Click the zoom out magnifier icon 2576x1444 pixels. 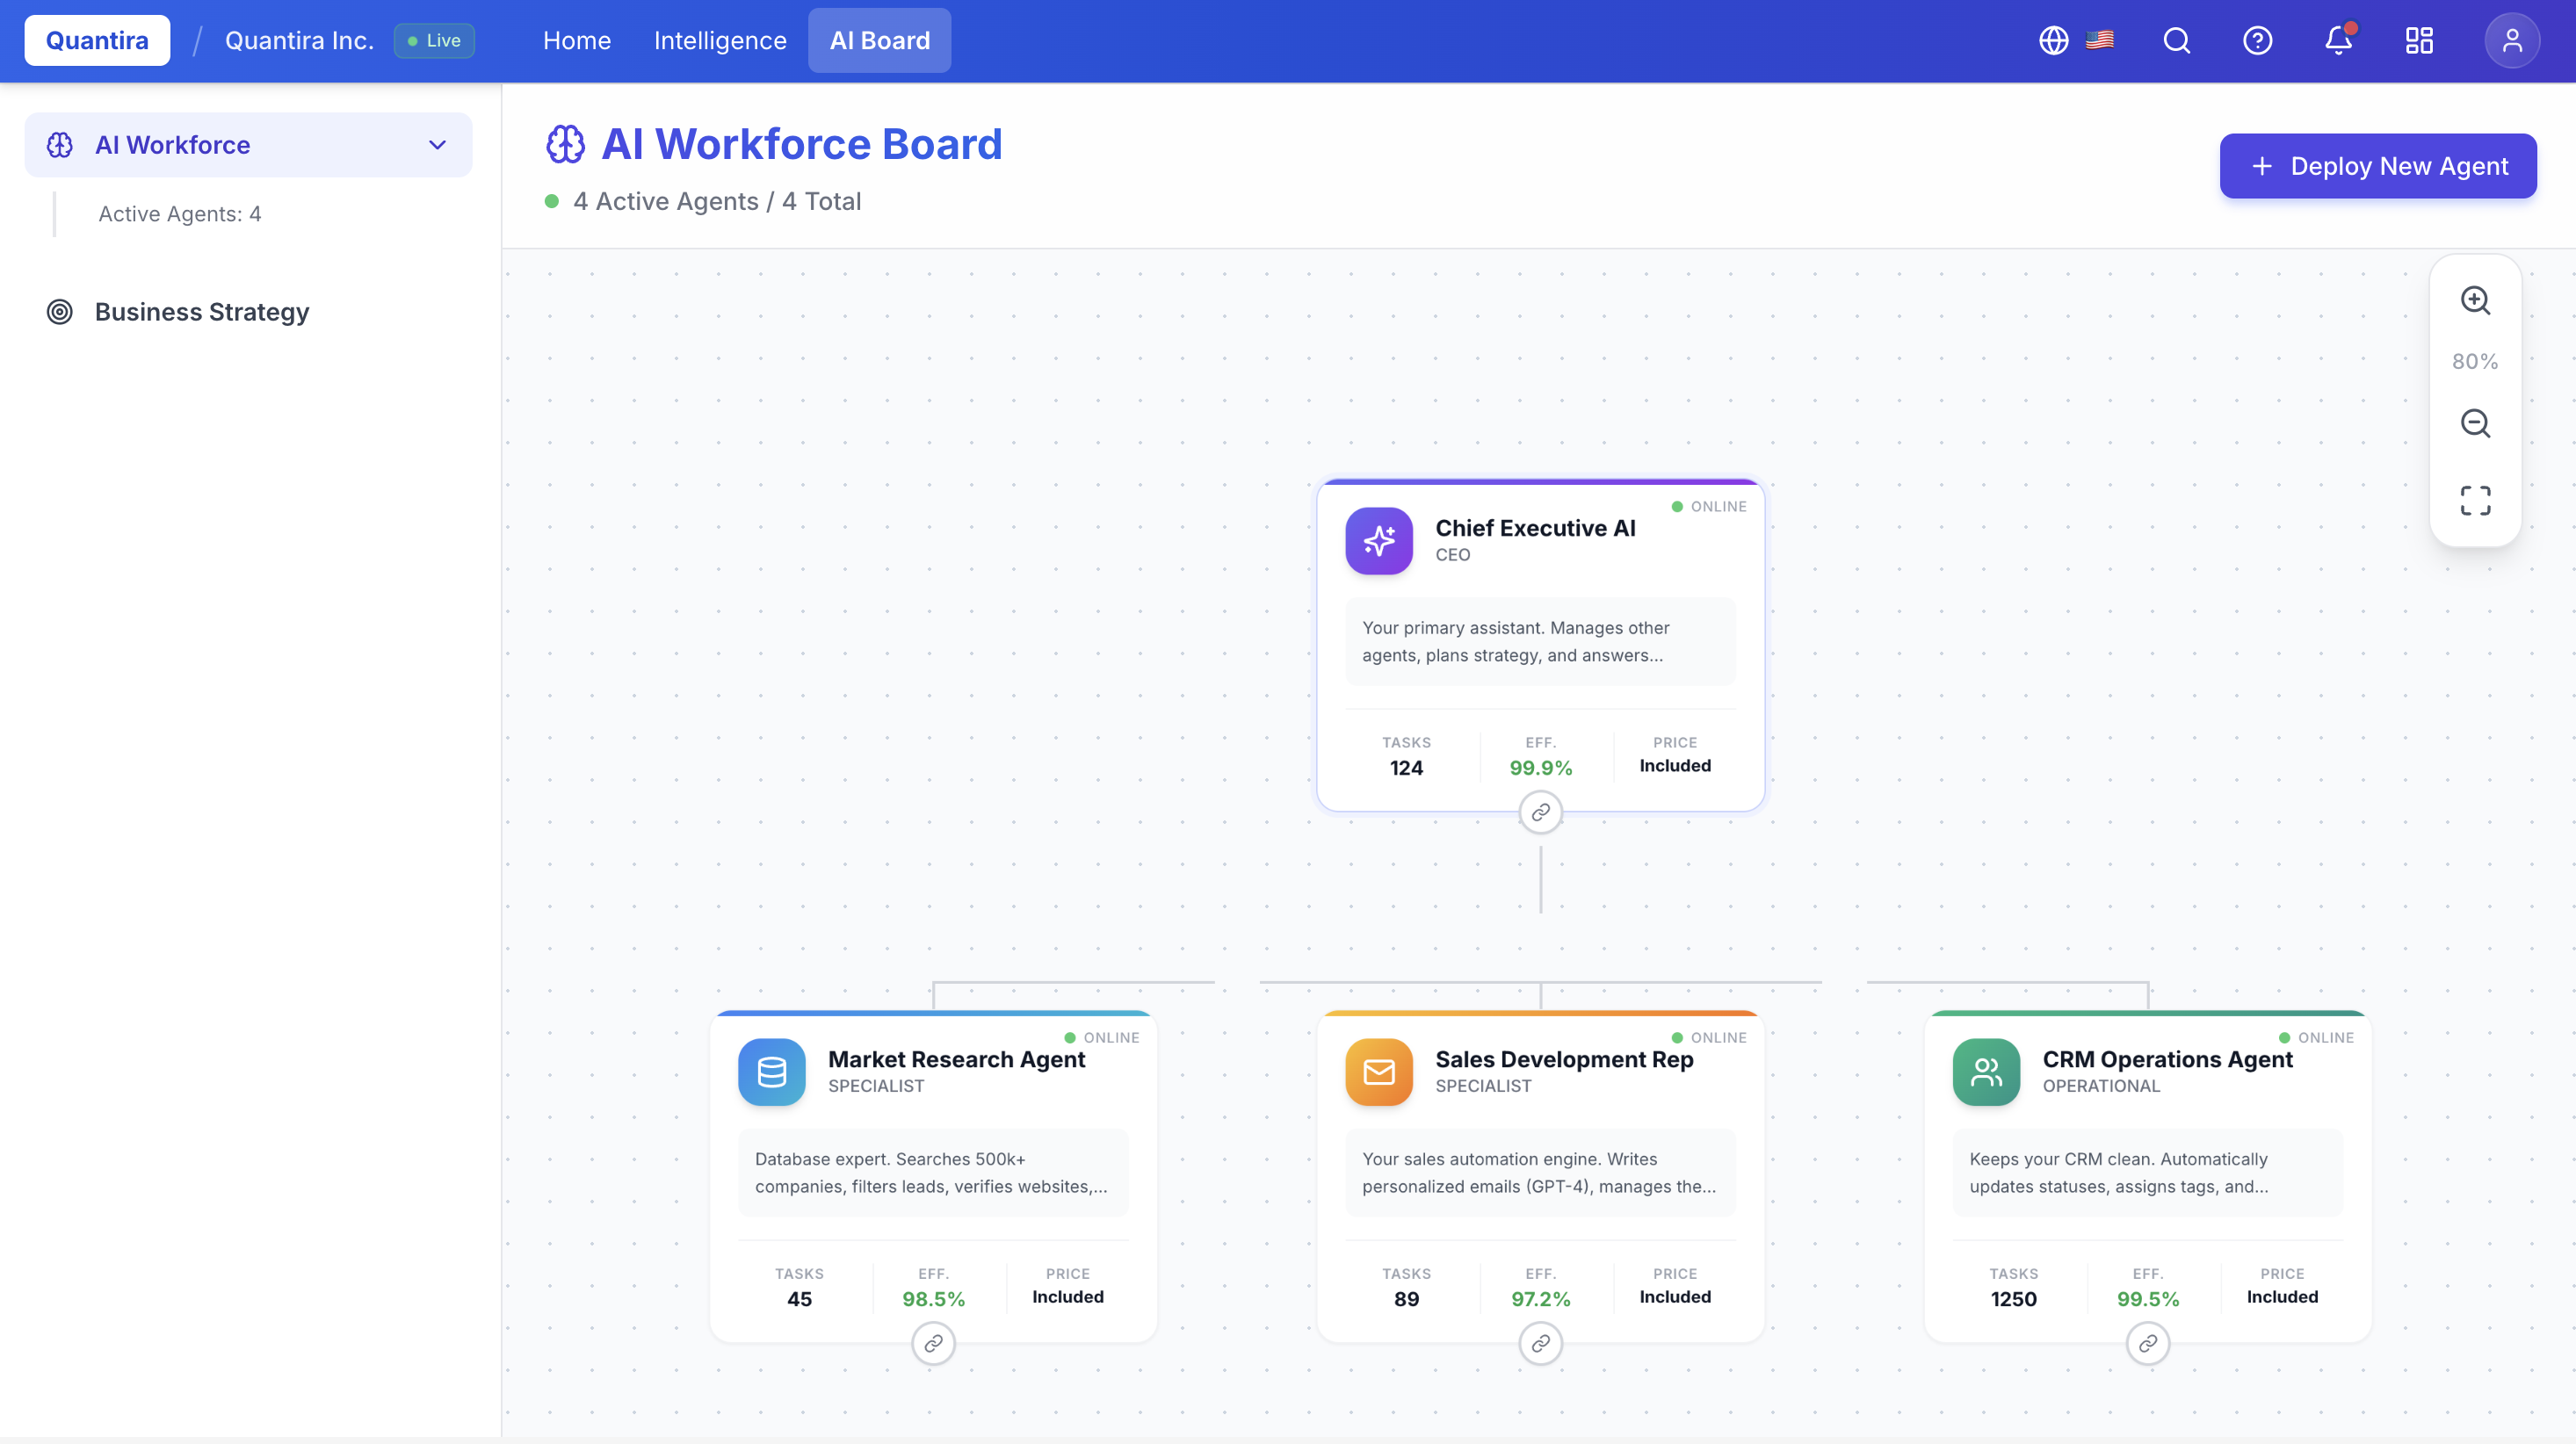coord(2475,423)
